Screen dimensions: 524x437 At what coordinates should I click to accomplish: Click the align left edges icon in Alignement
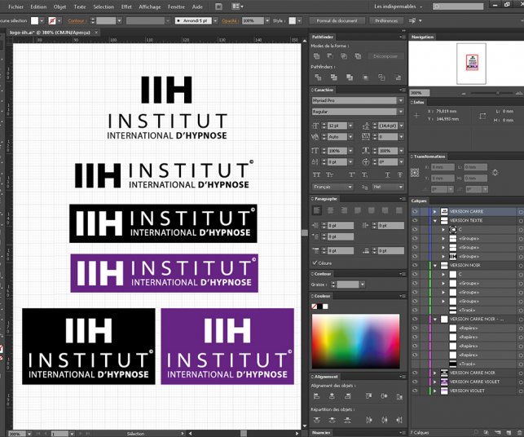click(317, 395)
